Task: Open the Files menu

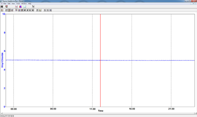Action: point(5,4)
